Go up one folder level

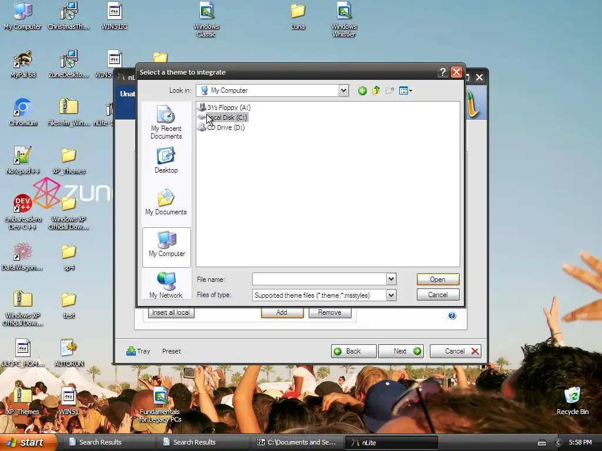click(376, 91)
